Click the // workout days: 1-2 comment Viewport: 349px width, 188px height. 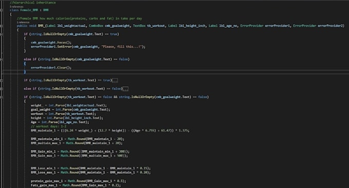click(49, 126)
